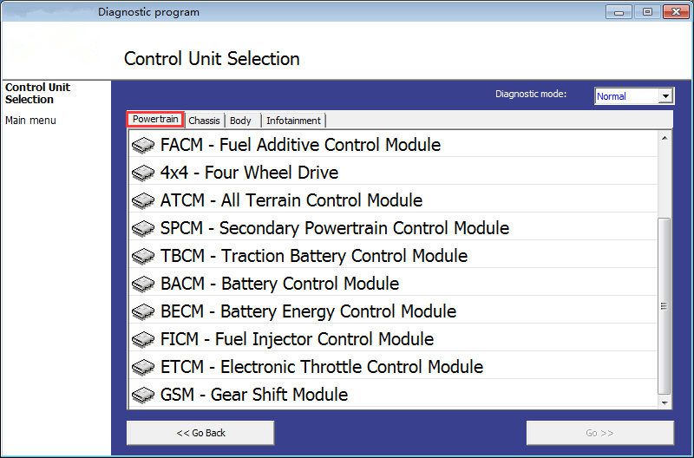Click the BECM Battery Energy icon

[143, 311]
